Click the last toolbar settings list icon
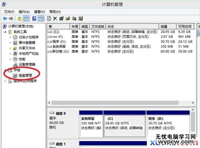The height and width of the screenshot is (148, 200). [81, 18]
